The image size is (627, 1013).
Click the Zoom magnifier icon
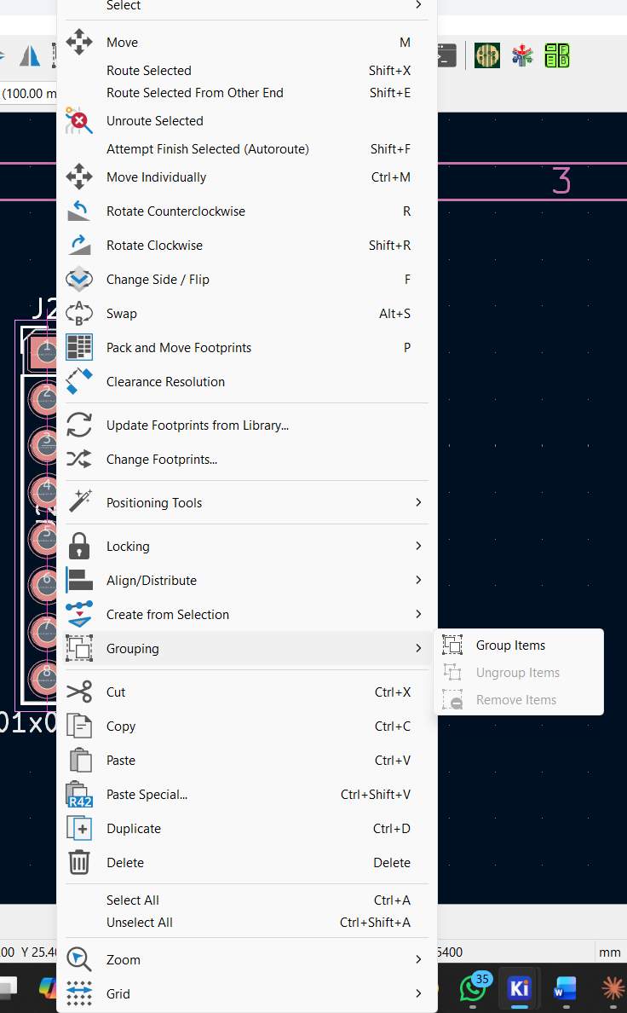coord(78,959)
